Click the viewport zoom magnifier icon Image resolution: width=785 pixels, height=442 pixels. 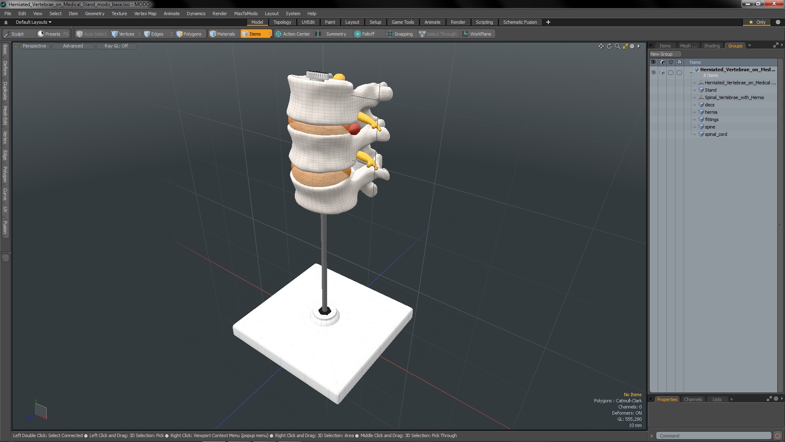pos(617,46)
